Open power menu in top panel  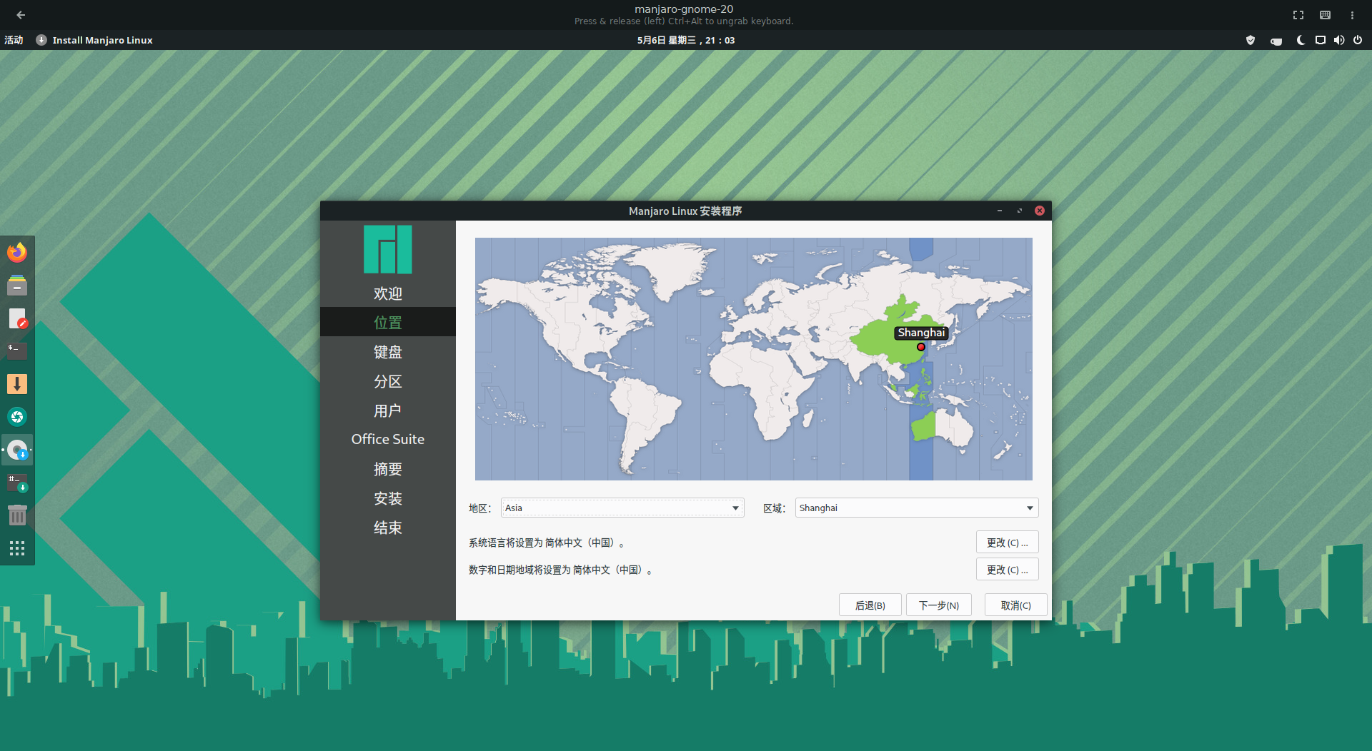point(1358,40)
